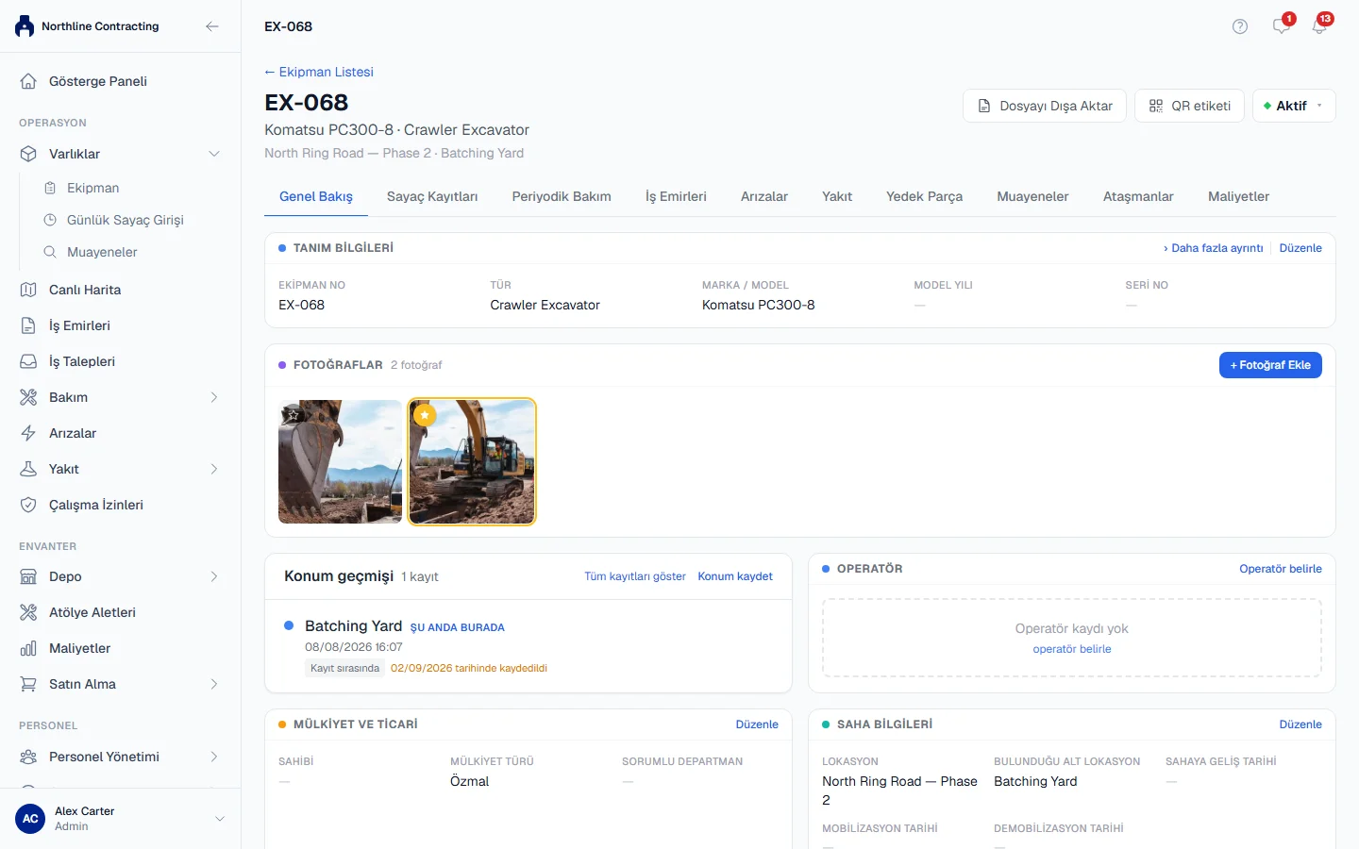The image size is (1359, 849).
Task: Switch to the Sayaç Kayıtları tab
Action: pyautogui.click(x=432, y=196)
